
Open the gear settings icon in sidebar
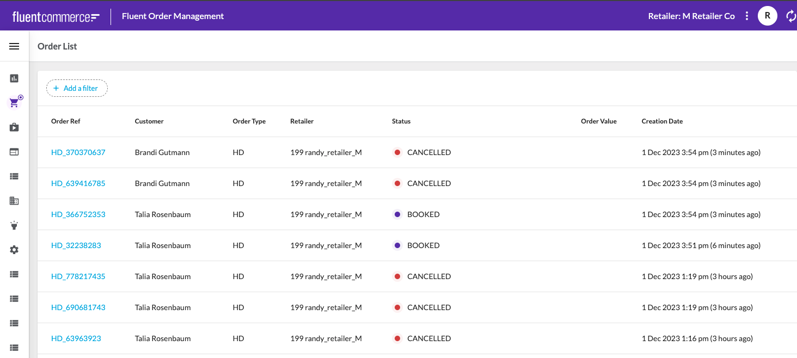pos(14,250)
